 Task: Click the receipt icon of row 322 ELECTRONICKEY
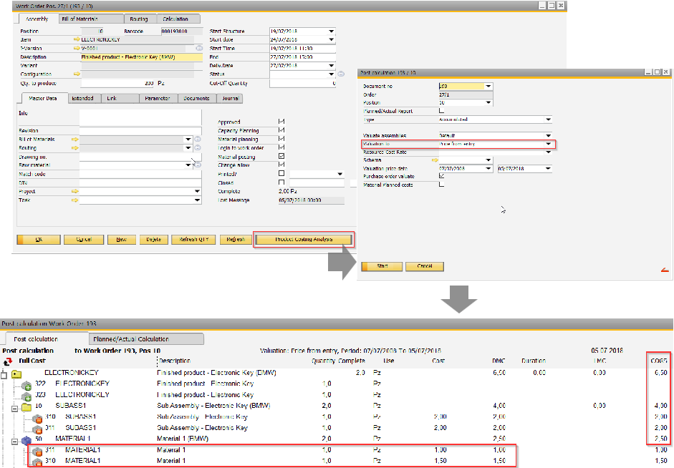27,385
